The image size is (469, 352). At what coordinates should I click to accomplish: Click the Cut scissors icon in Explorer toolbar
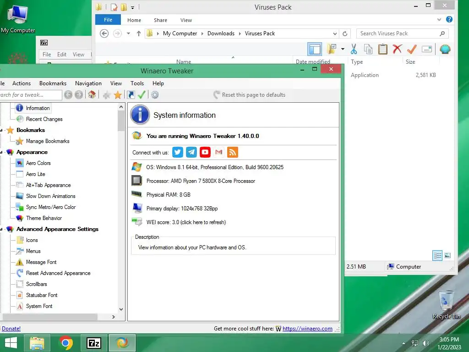point(354,49)
